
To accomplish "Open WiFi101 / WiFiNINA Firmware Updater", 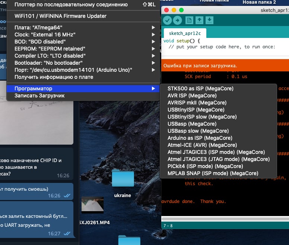I will (83, 16).
